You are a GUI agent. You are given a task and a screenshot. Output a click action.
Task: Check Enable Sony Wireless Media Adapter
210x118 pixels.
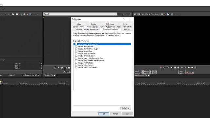(76, 60)
